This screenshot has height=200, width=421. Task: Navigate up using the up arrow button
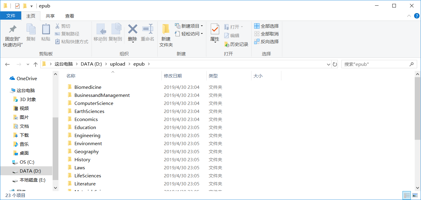(x=35, y=64)
